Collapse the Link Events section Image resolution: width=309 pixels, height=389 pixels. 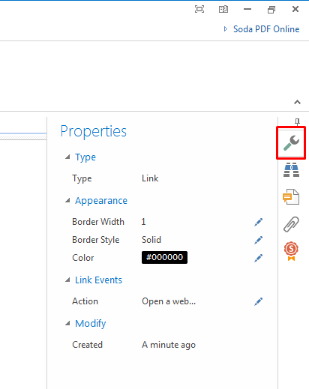(67, 280)
